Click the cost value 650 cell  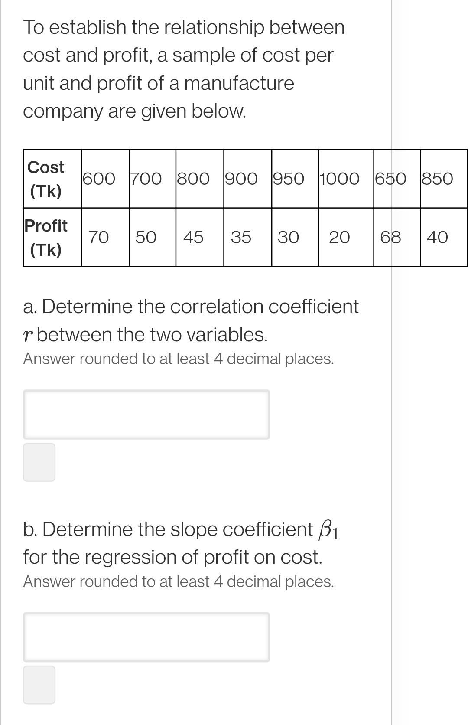pos(397,179)
